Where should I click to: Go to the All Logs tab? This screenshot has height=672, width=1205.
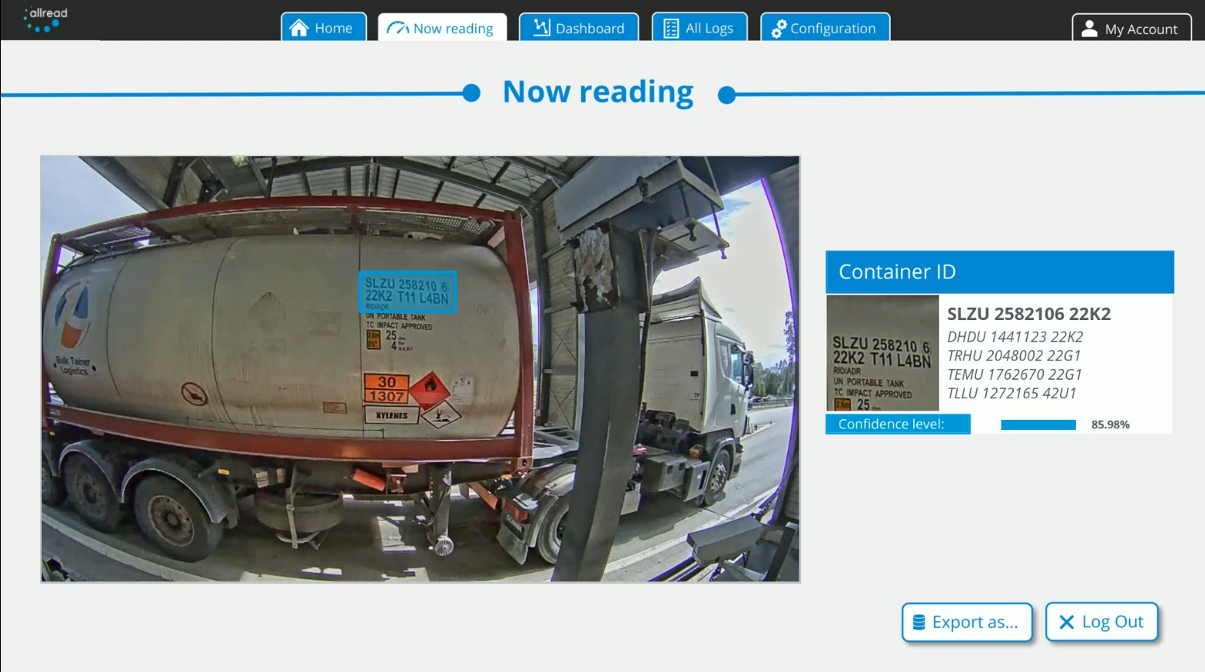[700, 27]
